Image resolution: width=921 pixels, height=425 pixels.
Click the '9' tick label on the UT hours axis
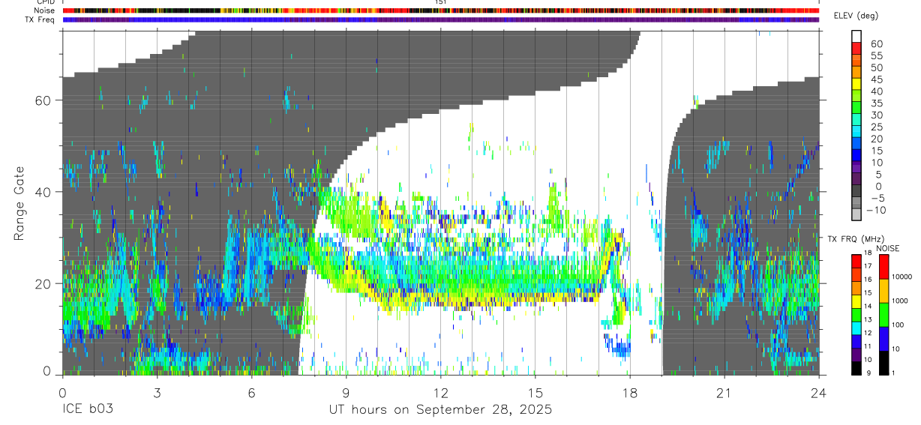tap(346, 393)
